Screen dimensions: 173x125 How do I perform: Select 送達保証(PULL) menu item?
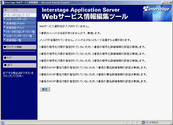coord(20,27)
